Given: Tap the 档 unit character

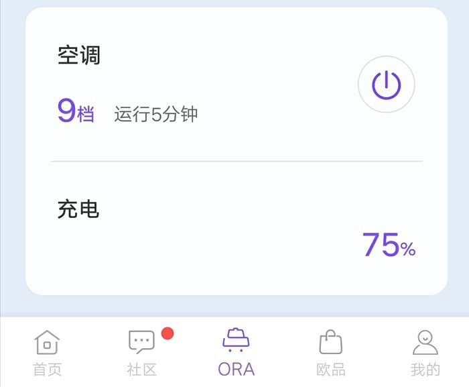Looking at the screenshot, I should [x=86, y=115].
